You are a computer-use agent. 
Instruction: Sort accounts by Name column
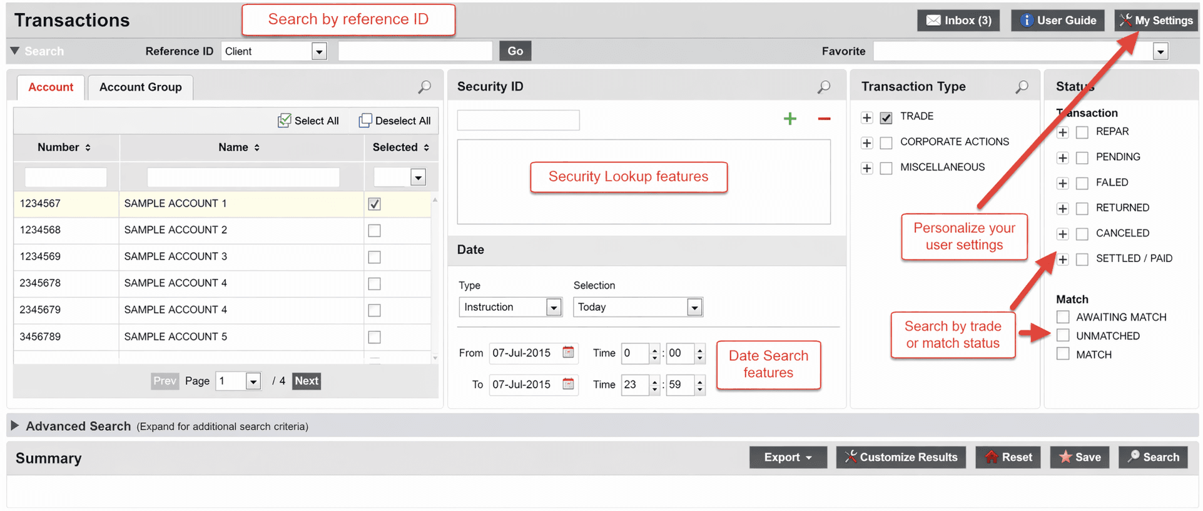click(239, 147)
